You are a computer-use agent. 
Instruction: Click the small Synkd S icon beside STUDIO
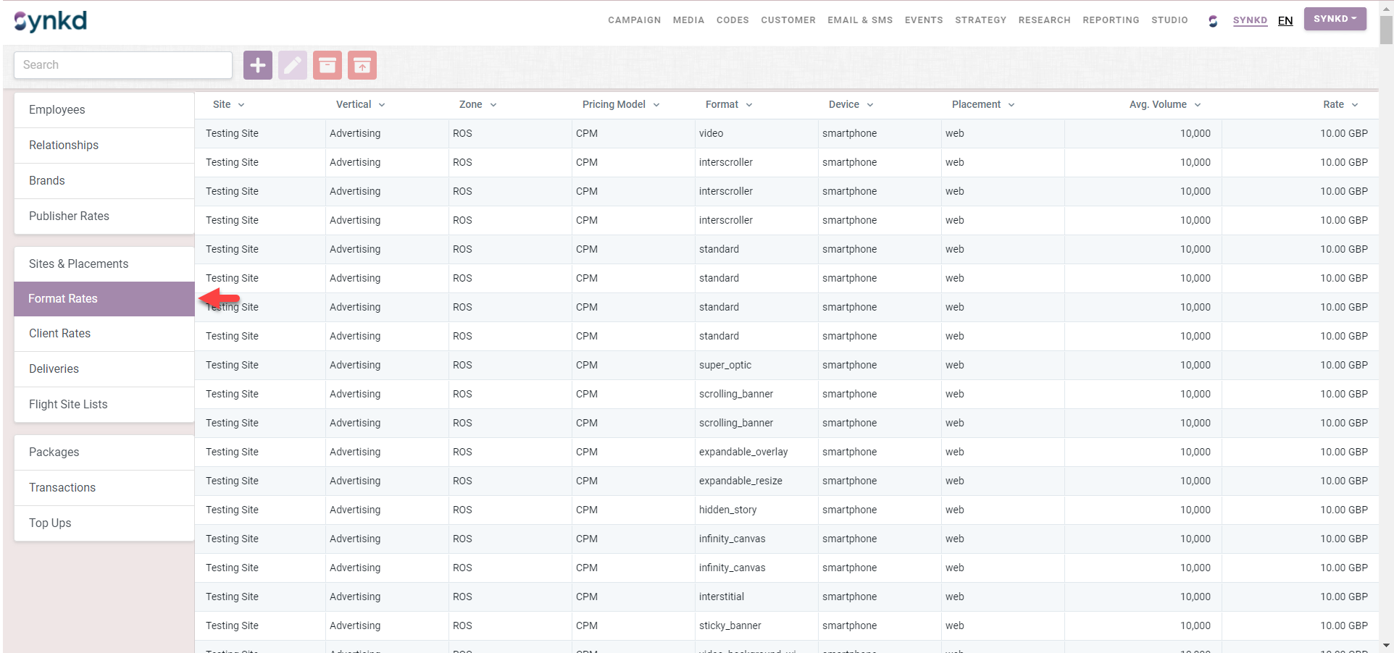click(x=1212, y=21)
